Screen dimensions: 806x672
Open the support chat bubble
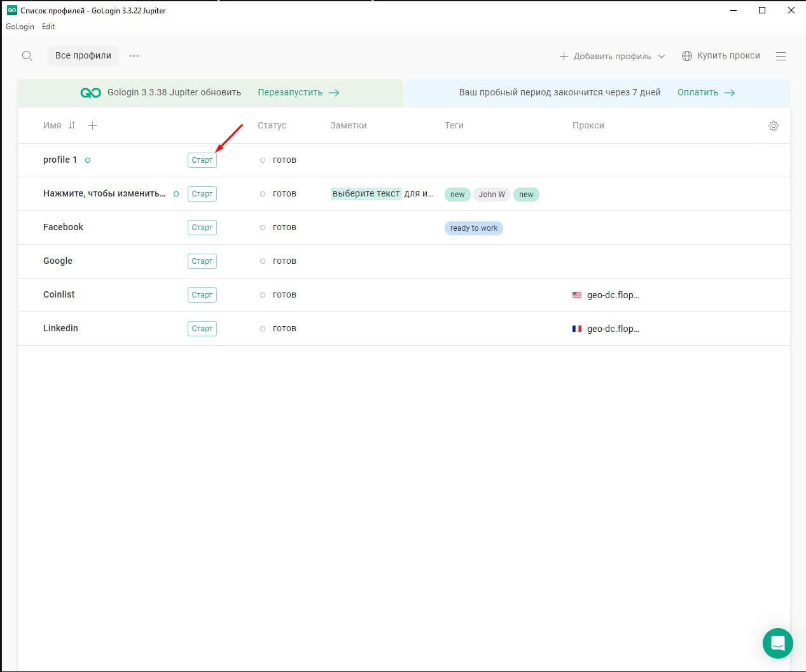pyautogui.click(x=777, y=643)
